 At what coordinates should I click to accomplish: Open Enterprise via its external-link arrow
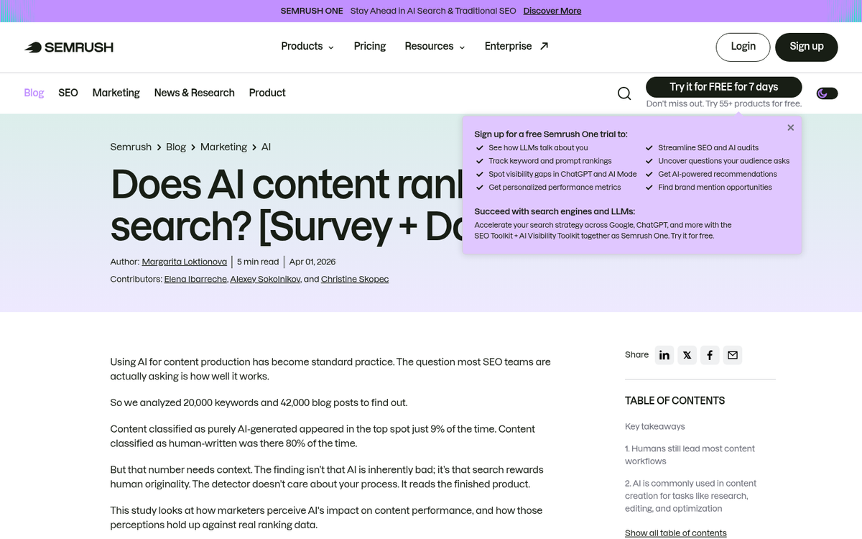542,45
